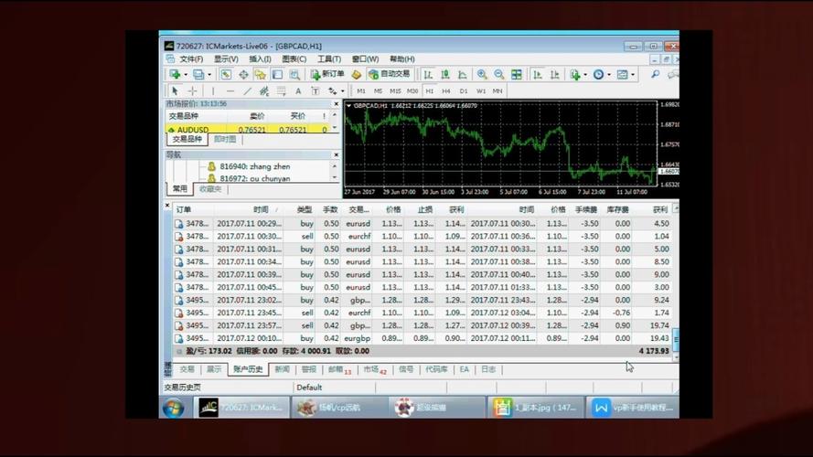Draw a trendline tool
The height and width of the screenshot is (457, 813).
pyautogui.click(x=247, y=91)
